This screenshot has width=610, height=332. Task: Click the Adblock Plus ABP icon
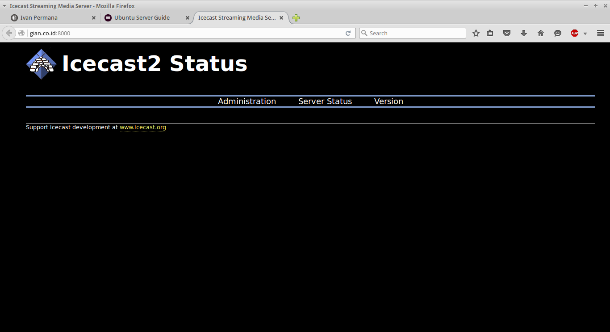click(x=575, y=33)
